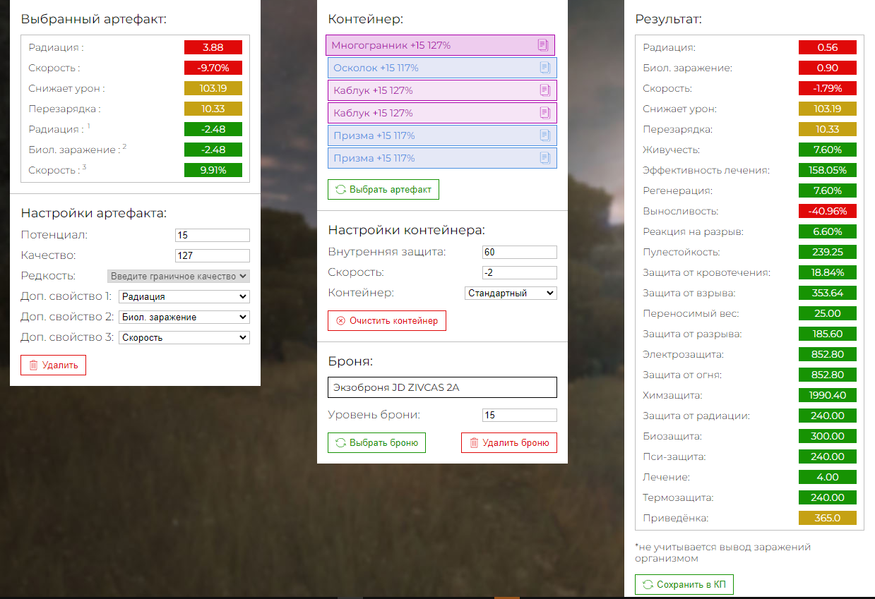Click the 0.90 Биол. заражение result value

(828, 68)
